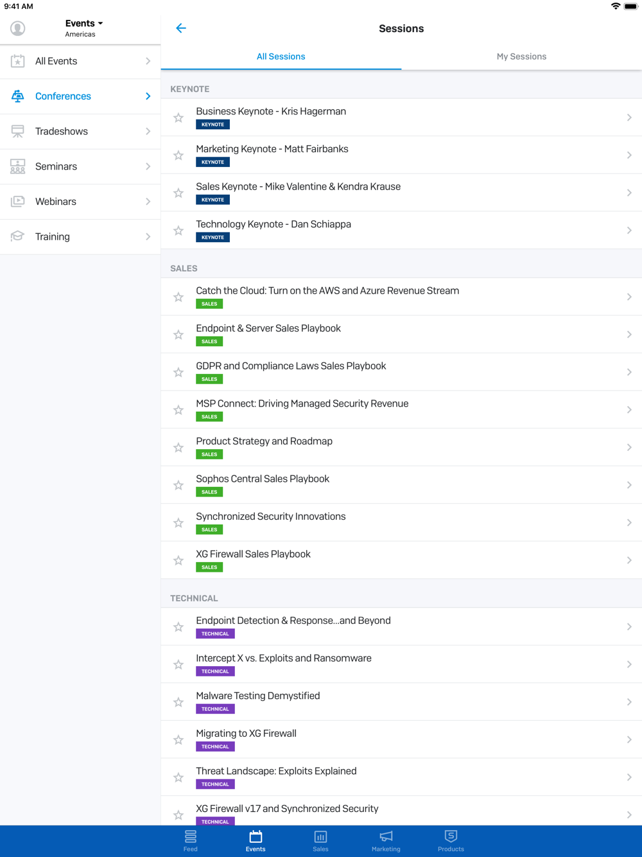642x857 pixels.
Task: Open Sophos Central Sales Playbook session
Action: point(401,485)
